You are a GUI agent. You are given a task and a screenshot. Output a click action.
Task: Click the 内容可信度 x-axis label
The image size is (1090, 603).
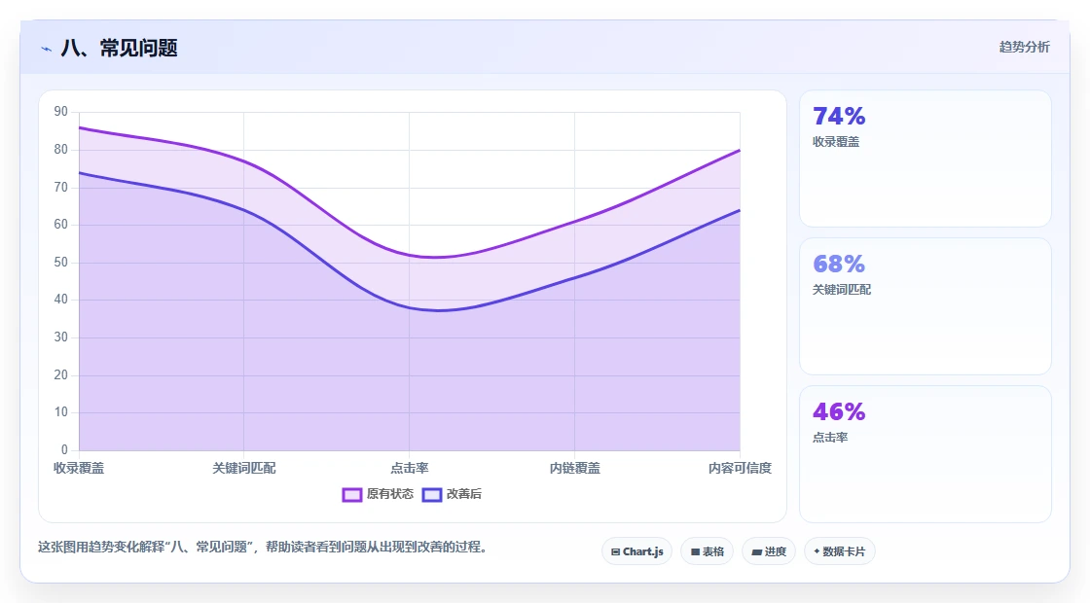pyautogui.click(x=740, y=468)
